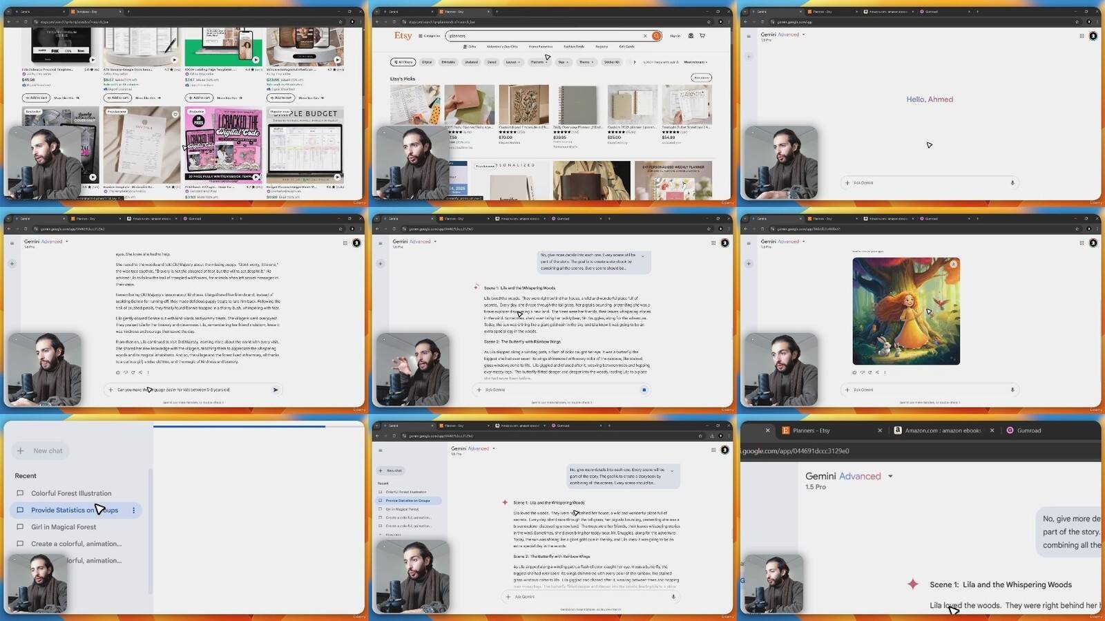1105x621 pixels.
Task: Open three-dot menu beside enlarged "Provide Statistics on Groups"
Action: (x=134, y=510)
